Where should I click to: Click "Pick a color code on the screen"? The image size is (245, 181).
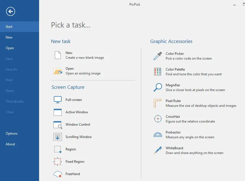189,58
